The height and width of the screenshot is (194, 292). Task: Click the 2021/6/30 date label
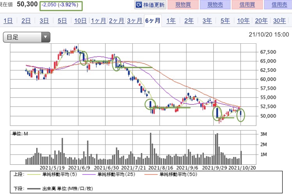(x=106, y=168)
